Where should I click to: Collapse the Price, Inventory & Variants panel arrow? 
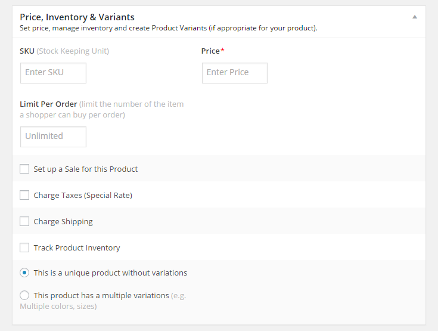[415, 17]
